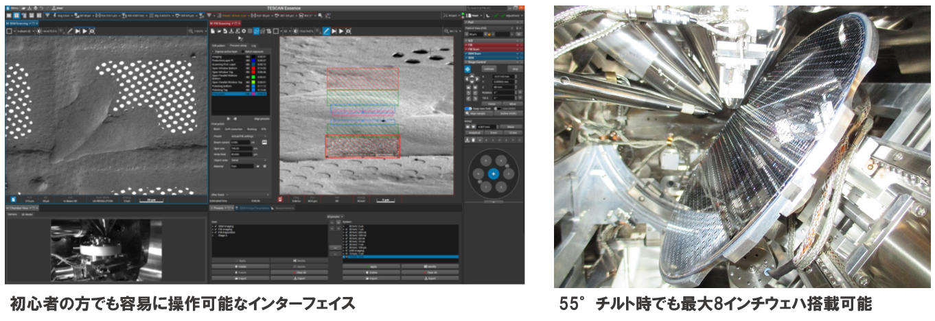Switch to the Measurements tab
935x321 pixels.
click(x=283, y=208)
